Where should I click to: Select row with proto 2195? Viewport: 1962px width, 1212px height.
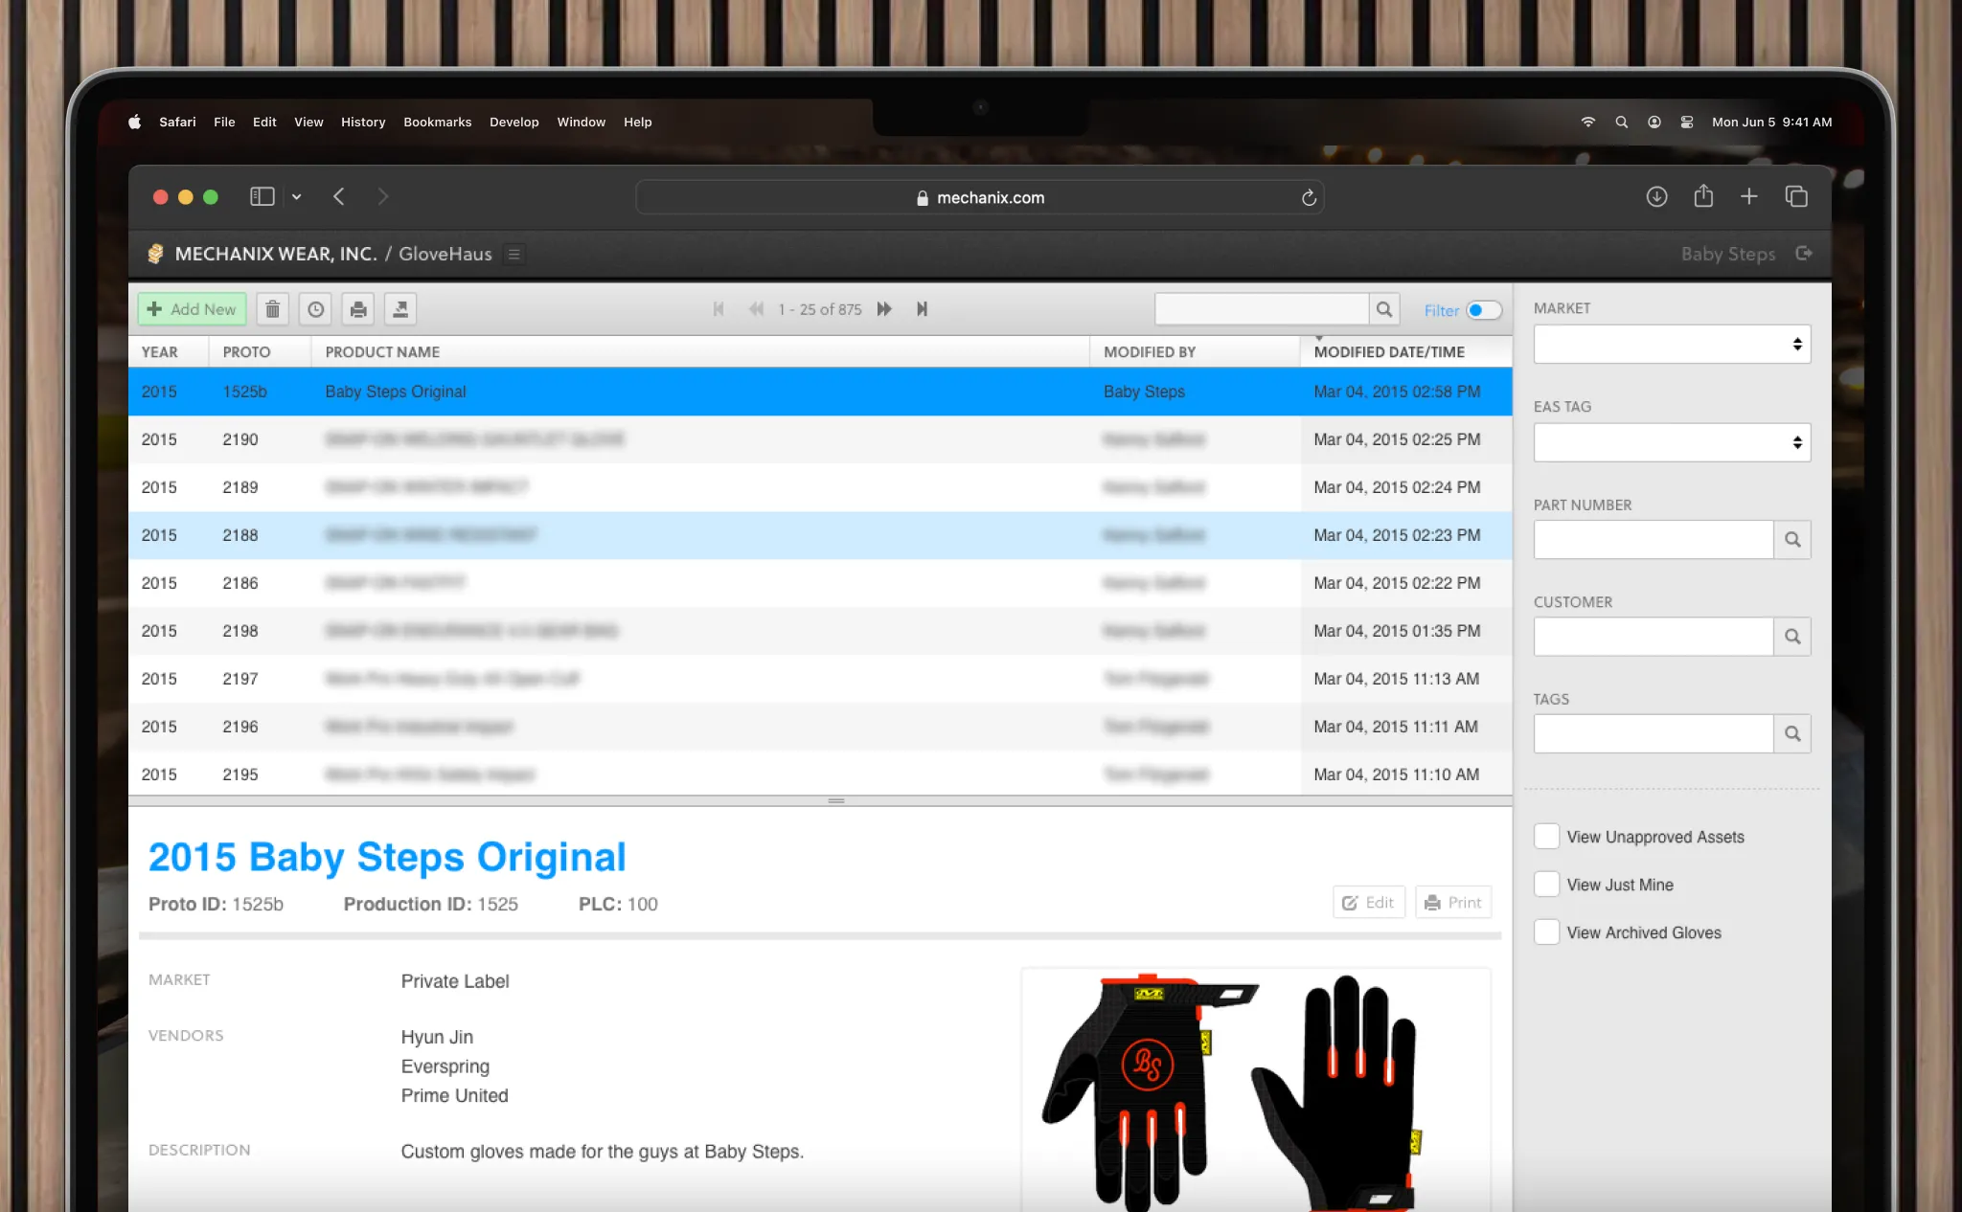pos(820,774)
